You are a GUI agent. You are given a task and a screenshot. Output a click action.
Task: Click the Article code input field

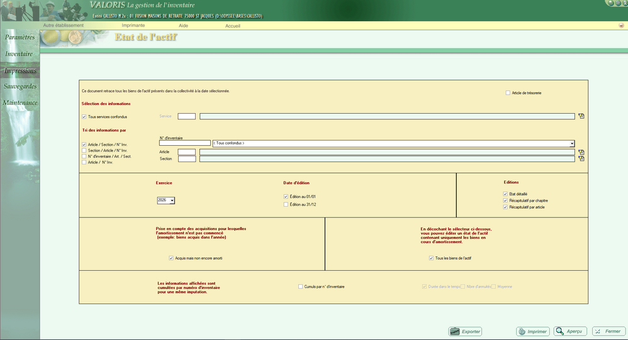coord(186,152)
